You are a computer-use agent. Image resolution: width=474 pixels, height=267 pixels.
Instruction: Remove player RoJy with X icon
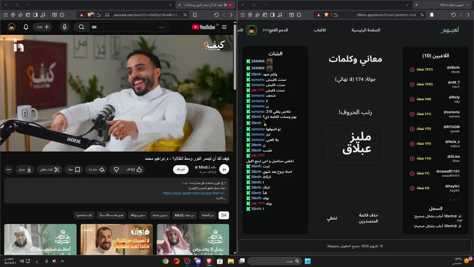(x=412, y=99)
